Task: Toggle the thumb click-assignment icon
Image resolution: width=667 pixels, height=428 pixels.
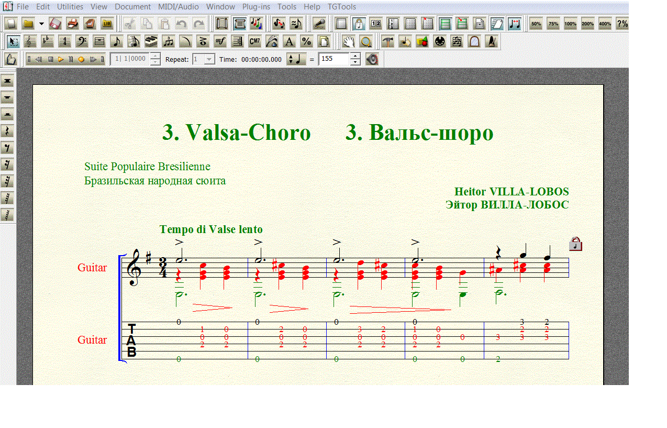Action: tap(12, 59)
